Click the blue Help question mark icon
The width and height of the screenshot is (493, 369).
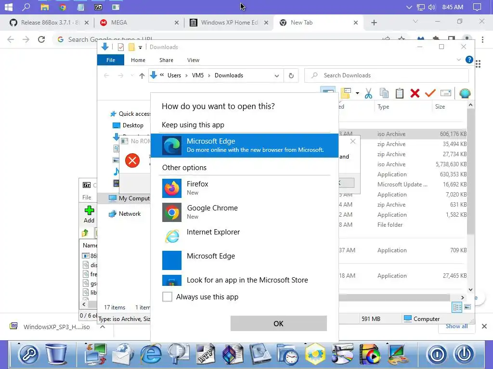click(x=469, y=60)
